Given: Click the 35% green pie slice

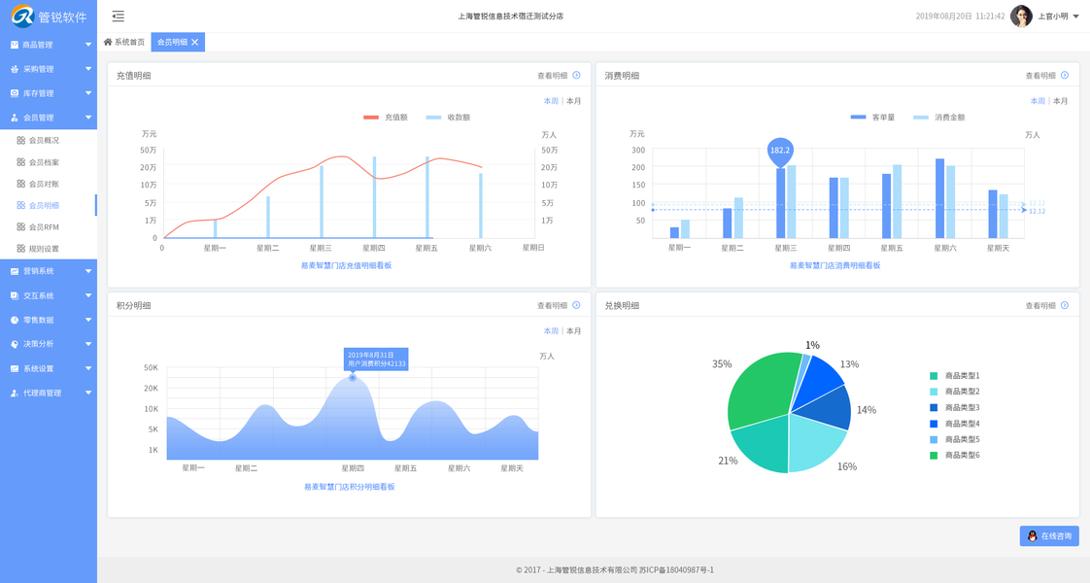Looking at the screenshot, I should [762, 392].
